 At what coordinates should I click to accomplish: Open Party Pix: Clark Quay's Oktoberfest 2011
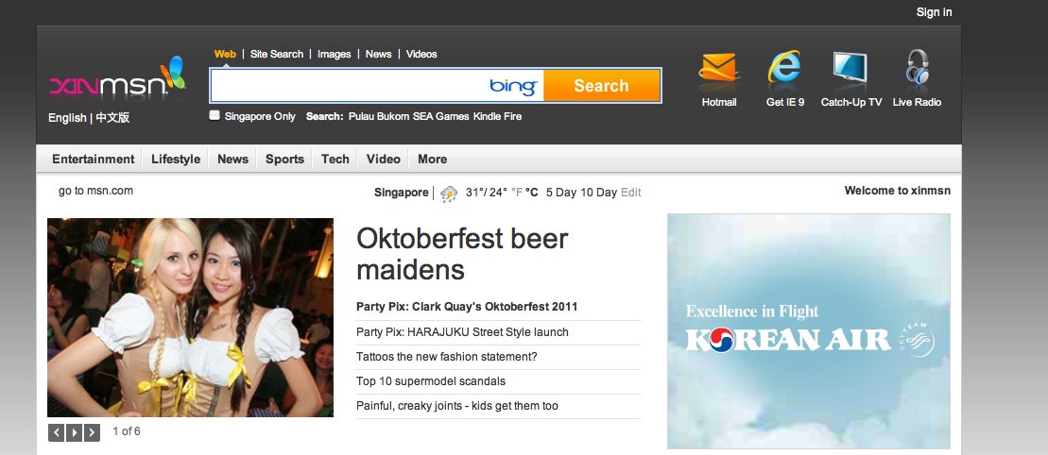(x=467, y=307)
